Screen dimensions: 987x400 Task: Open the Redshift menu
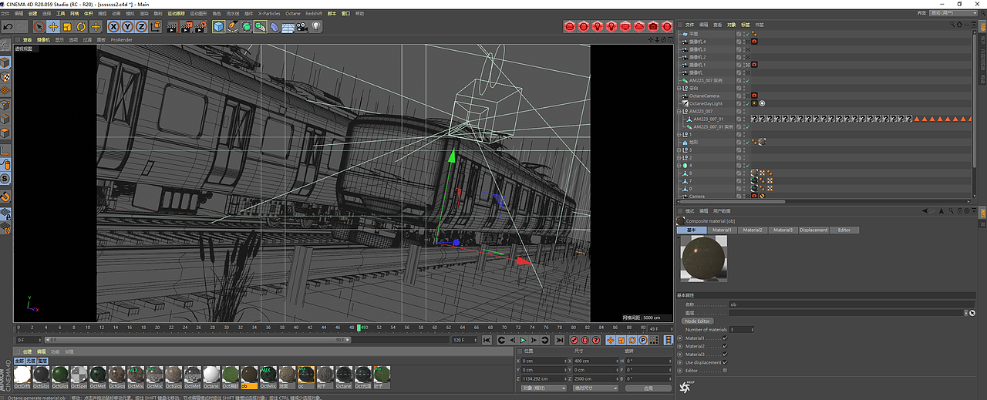314,14
